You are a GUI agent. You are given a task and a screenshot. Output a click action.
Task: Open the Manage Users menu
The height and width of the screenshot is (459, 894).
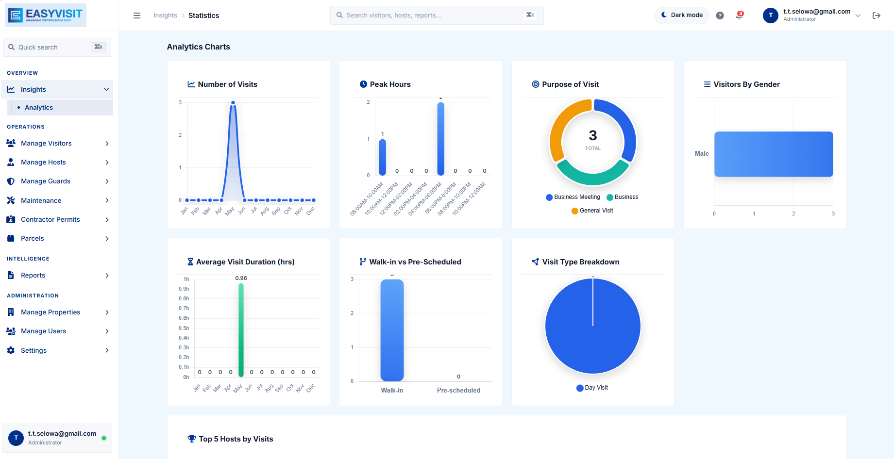[58, 331]
